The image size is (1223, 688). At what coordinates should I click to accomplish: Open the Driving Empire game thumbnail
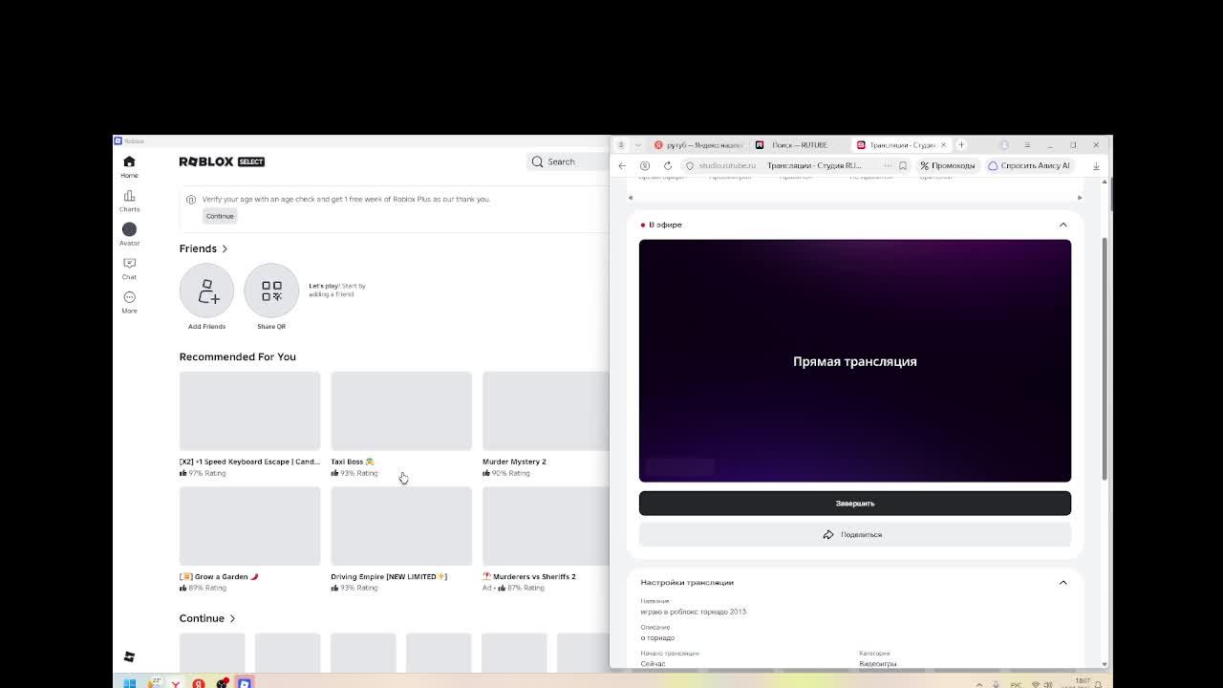[401, 526]
